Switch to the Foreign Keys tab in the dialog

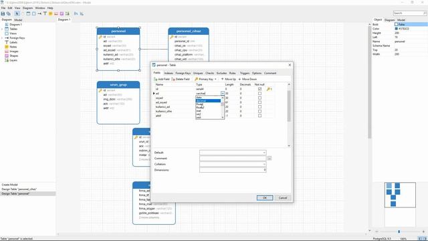(183, 73)
